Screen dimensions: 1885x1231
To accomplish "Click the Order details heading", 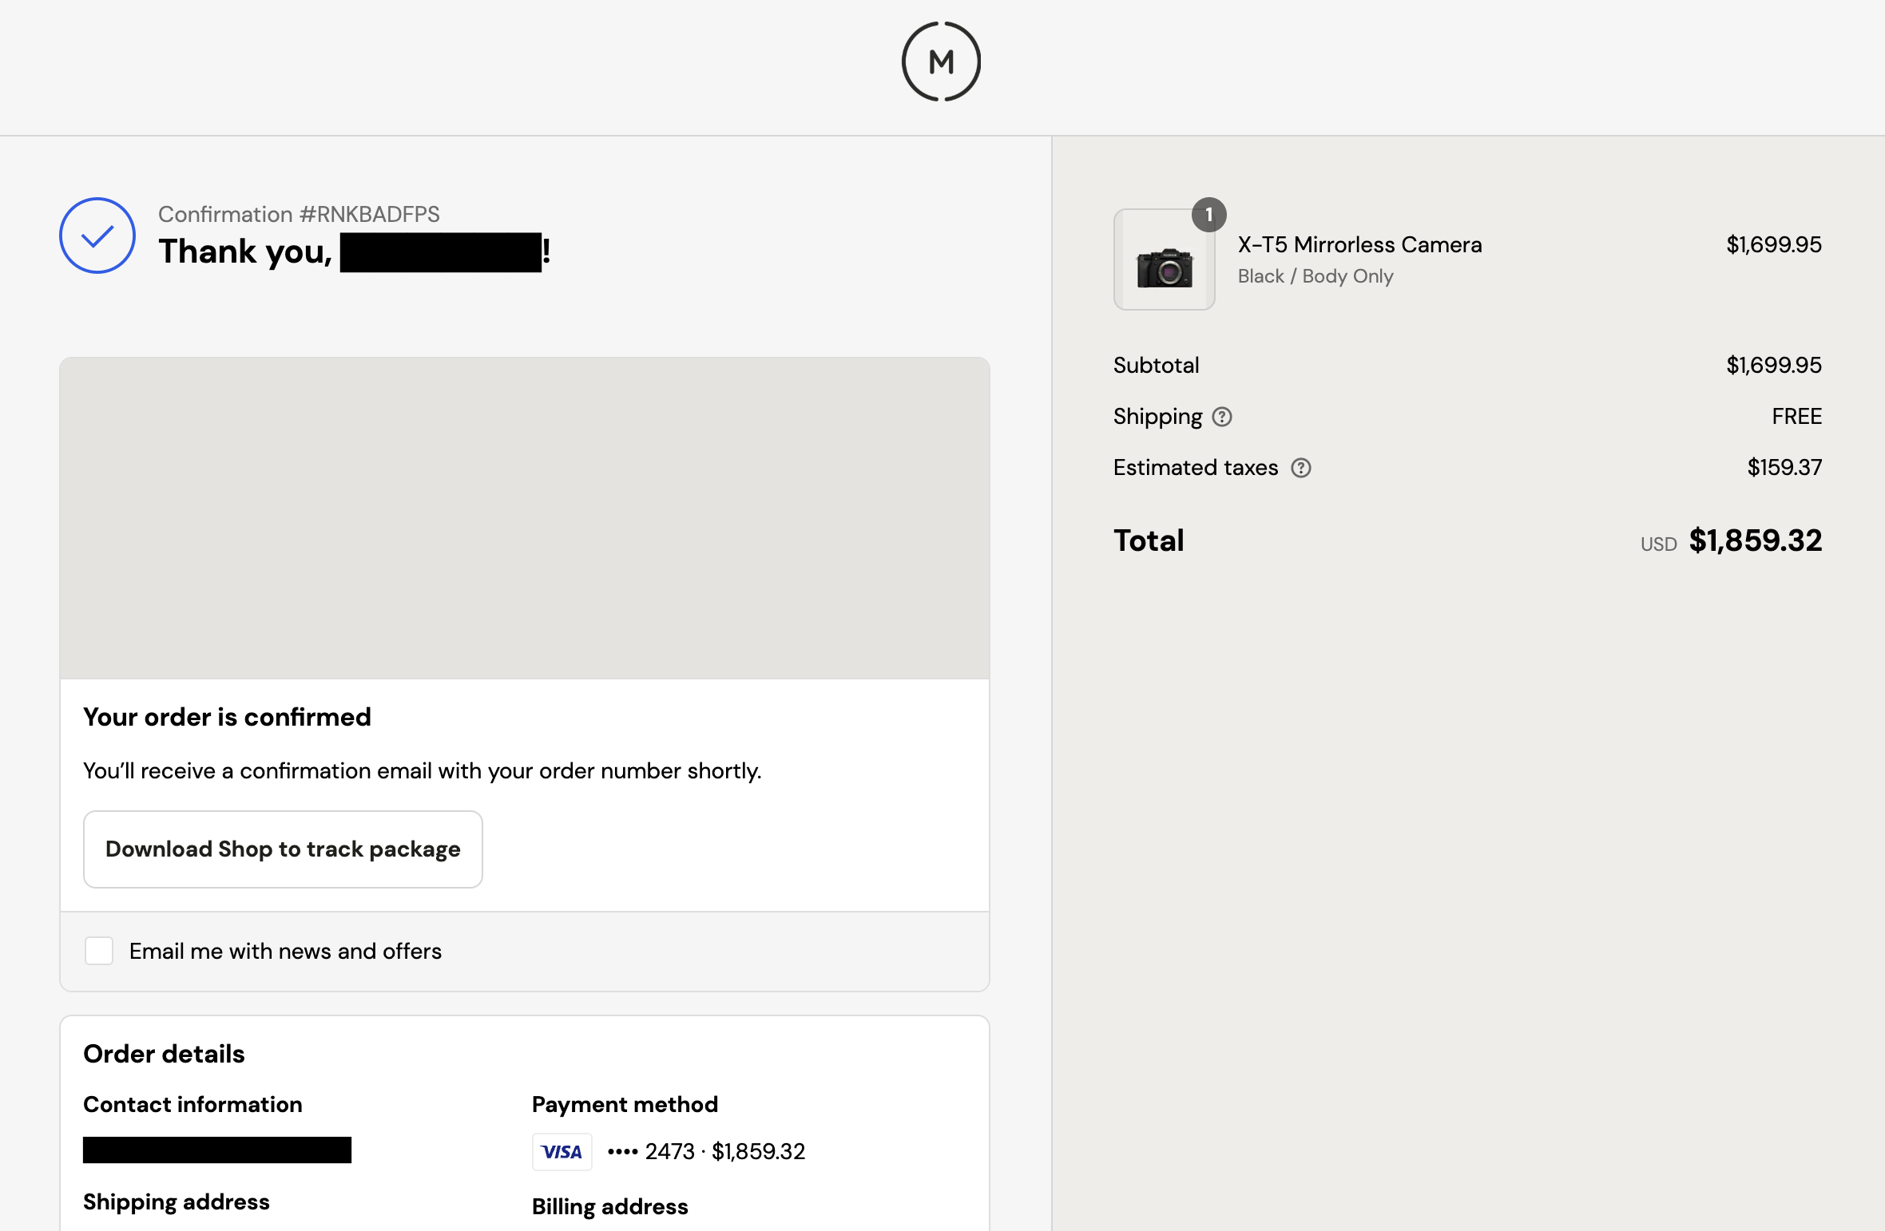I will [x=165, y=1054].
